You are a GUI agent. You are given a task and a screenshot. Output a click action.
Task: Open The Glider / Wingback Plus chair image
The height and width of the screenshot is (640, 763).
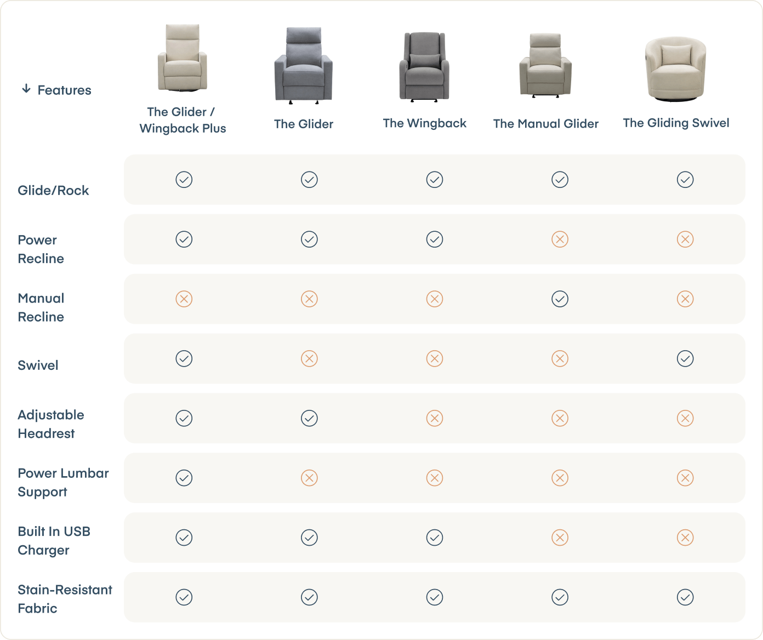coord(183,58)
